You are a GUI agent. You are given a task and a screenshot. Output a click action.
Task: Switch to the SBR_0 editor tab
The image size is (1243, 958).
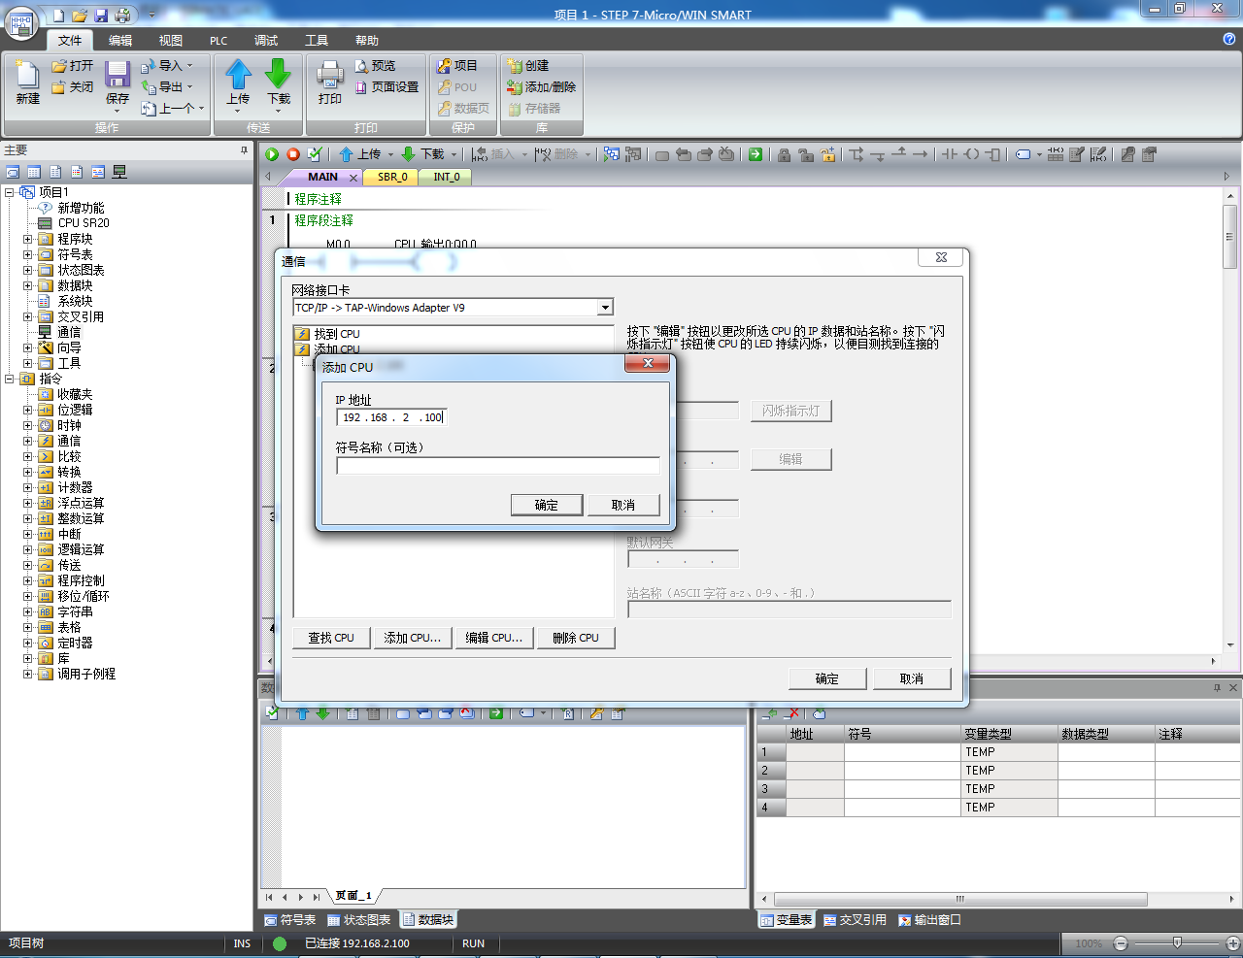pyautogui.click(x=392, y=177)
